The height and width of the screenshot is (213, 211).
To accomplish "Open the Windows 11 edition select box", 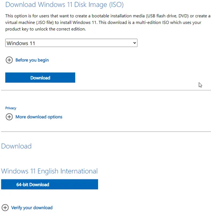I will 71,43.
